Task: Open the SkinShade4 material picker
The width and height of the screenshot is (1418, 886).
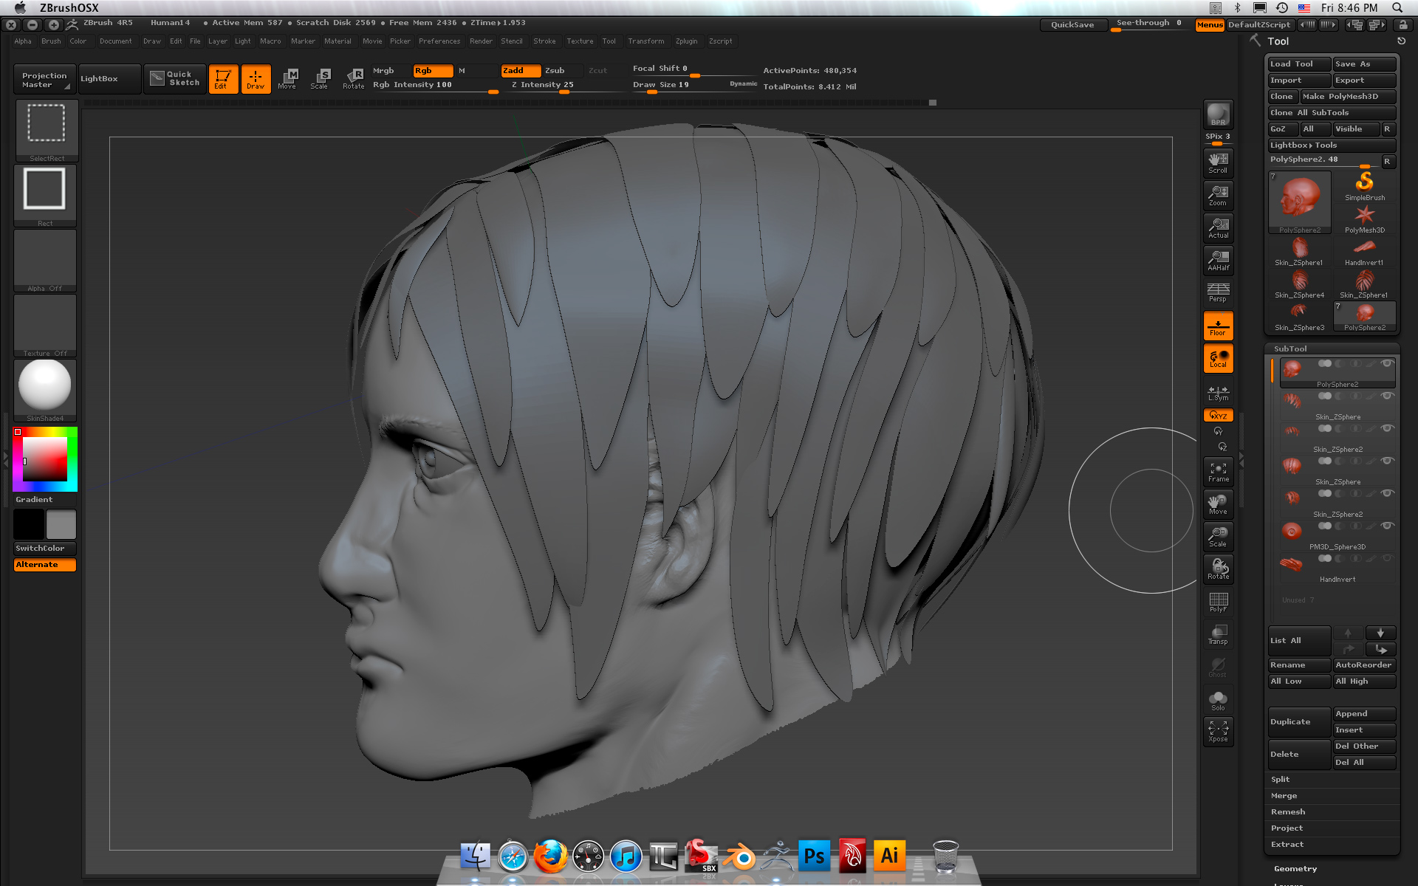Action: pyautogui.click(x=45, y=391)
